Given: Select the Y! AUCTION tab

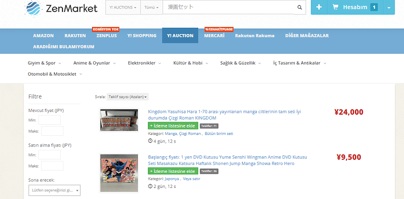Looking at the screenshot, I should coord(180,36).
